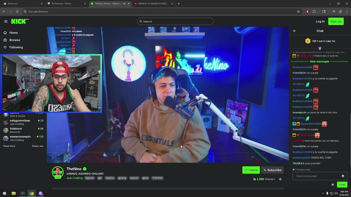This screenshot has height=197, width=351.
Task: Go to Home in the sidebar
Action: point(10,33)
